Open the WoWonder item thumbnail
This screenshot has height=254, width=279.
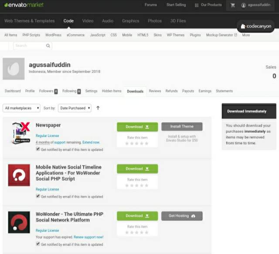(x=19, y=222)
